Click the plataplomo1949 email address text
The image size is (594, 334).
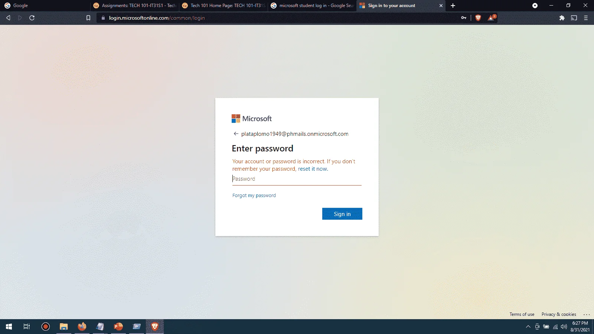[x=295, y=134]
